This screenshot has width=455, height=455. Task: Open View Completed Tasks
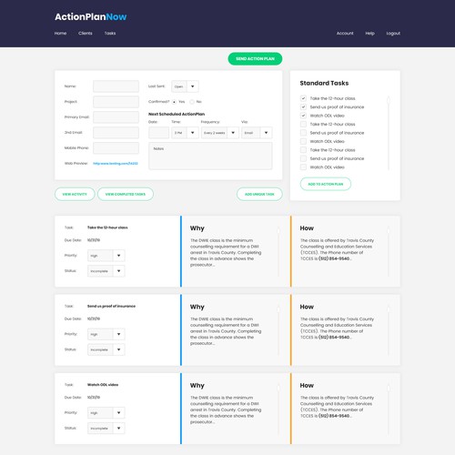pos(126,194)
